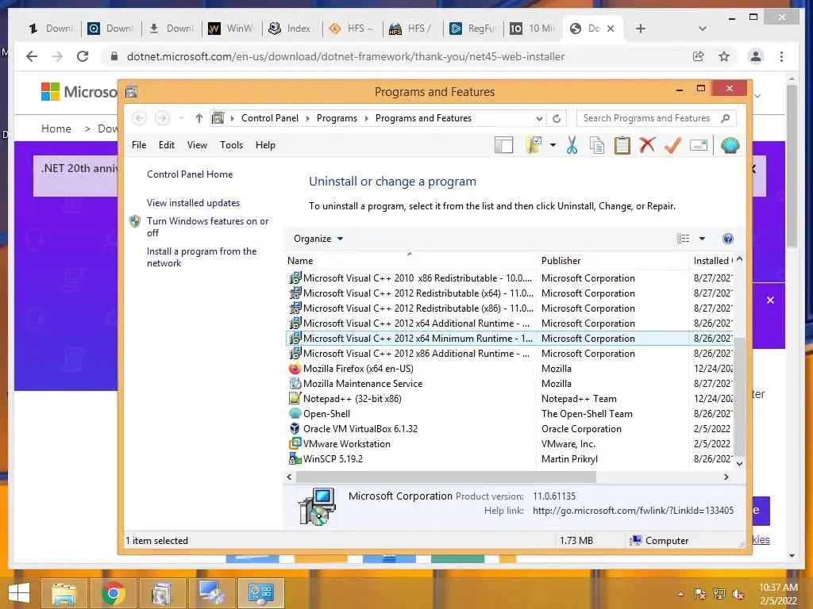
Task: Click the Cut scissors toolbar icon
Action: coord(572,146)
